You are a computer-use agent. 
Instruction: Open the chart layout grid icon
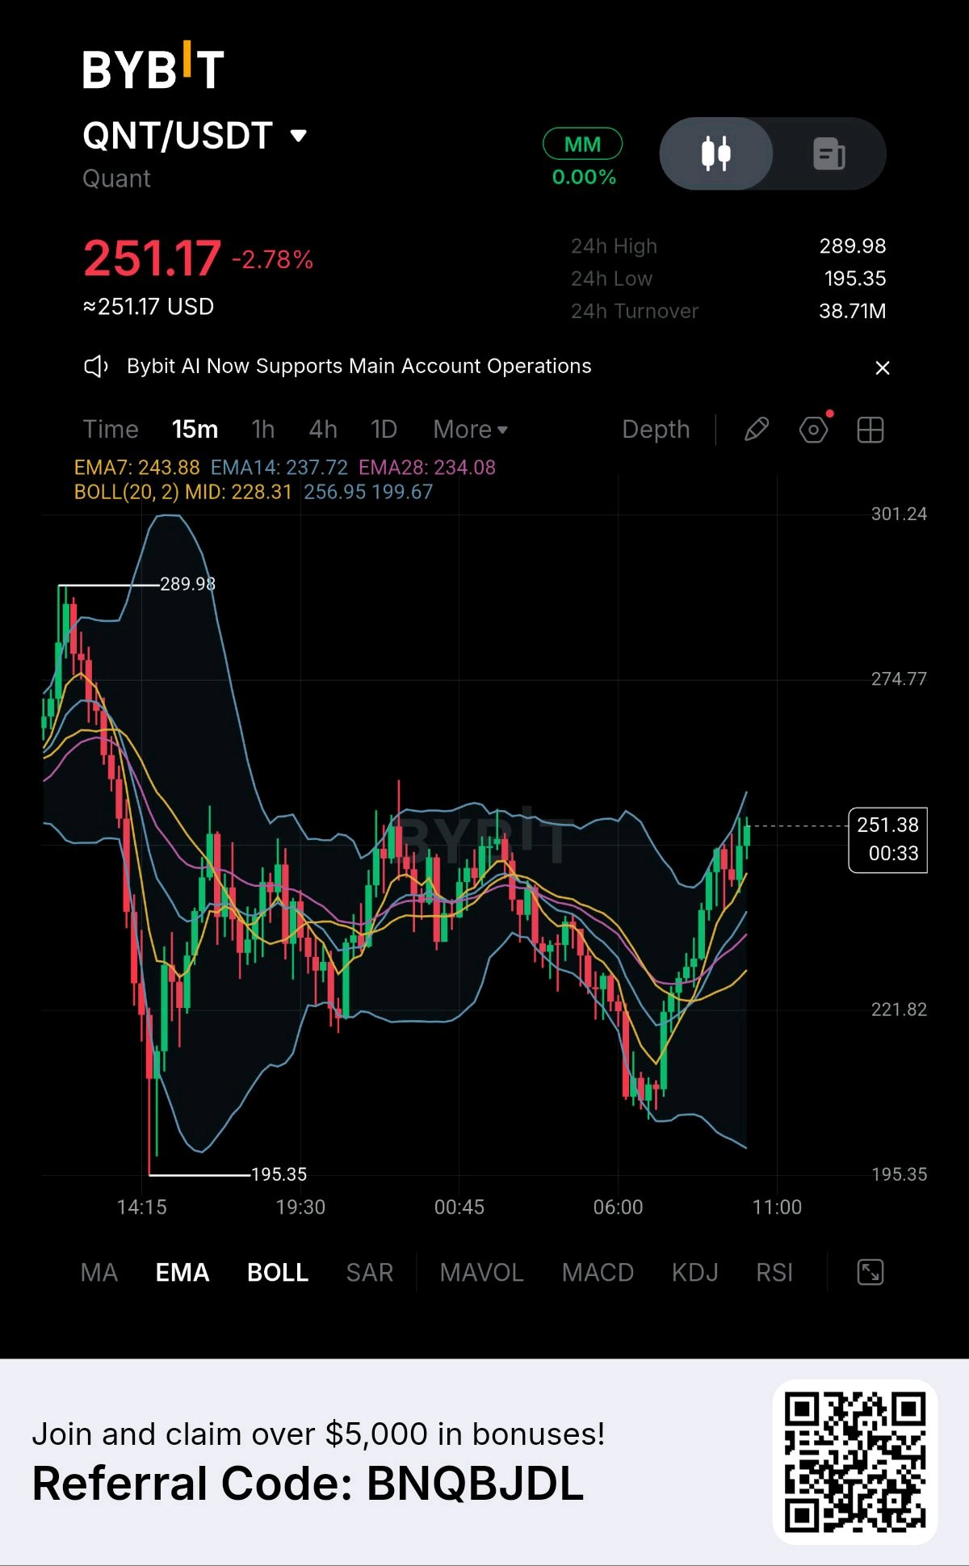pyautogui.click(x=870, y=430)
